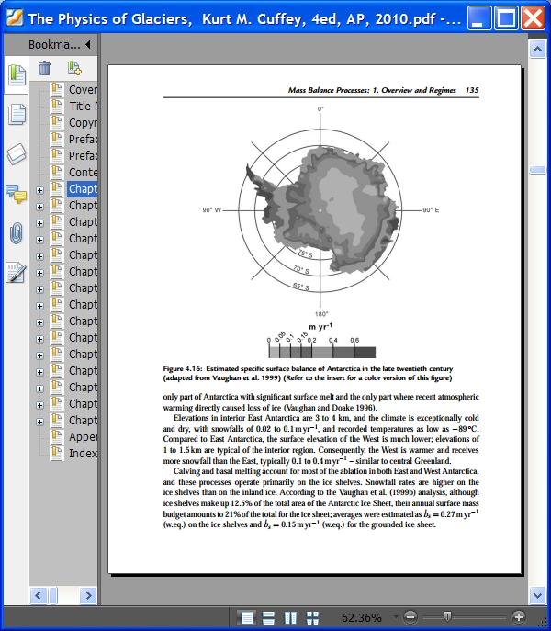Open the Contents bookmark
This screenshot has height=631, width=551.
click(x=83, y=173)
